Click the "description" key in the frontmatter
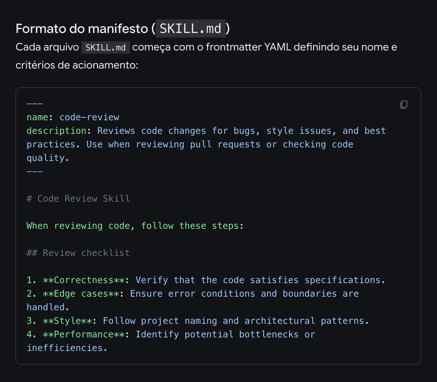The height and width of the screenshot is (382, 437). tap(57, 131)
